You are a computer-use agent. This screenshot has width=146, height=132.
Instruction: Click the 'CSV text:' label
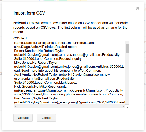[21, 38]
